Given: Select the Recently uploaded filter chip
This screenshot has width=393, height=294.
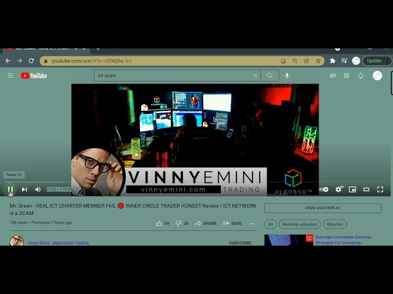Looking at the screenshot, I should point(300,224).
